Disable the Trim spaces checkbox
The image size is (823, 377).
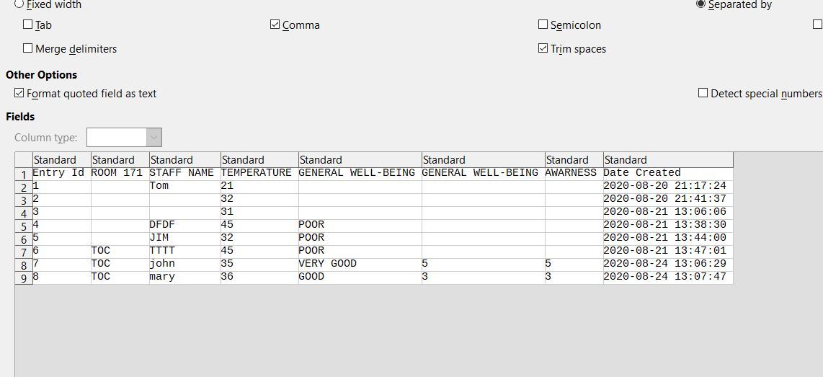(543, 48)
